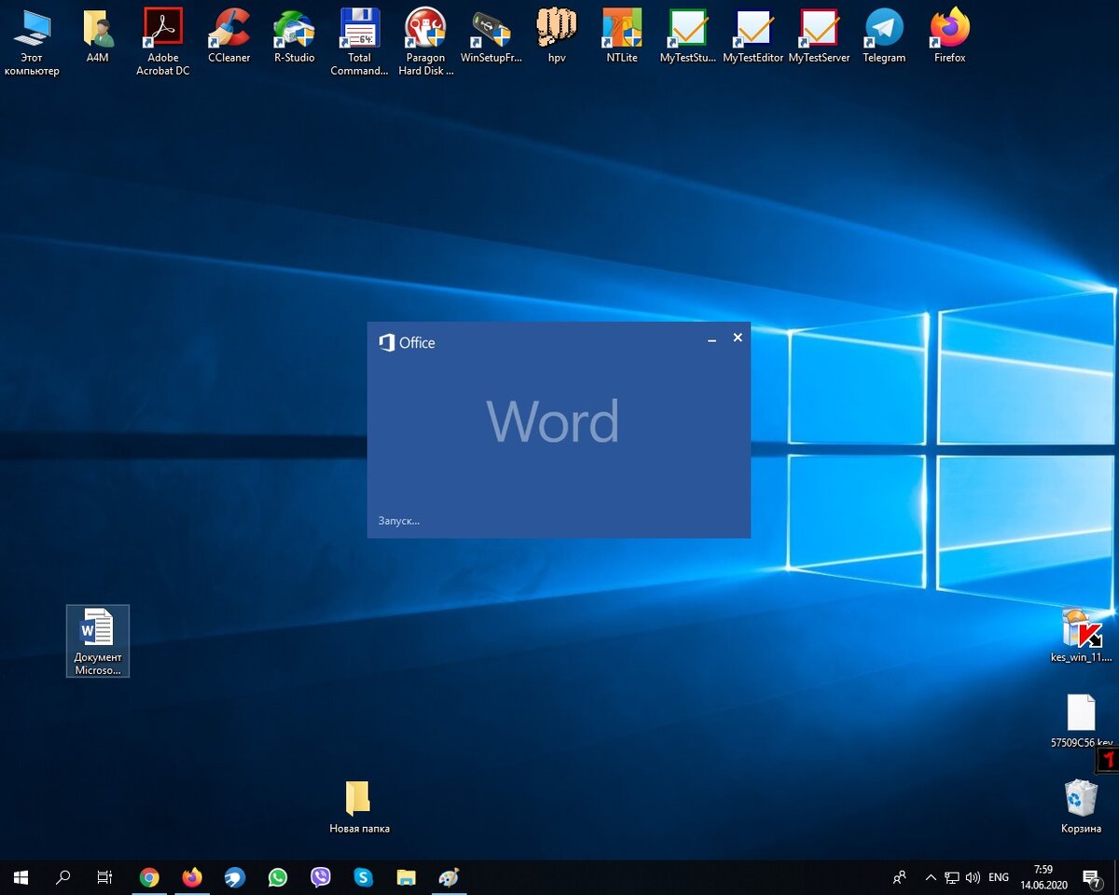
Task: Select the kes_win_11 installer icon
Action: point(1082,636)
